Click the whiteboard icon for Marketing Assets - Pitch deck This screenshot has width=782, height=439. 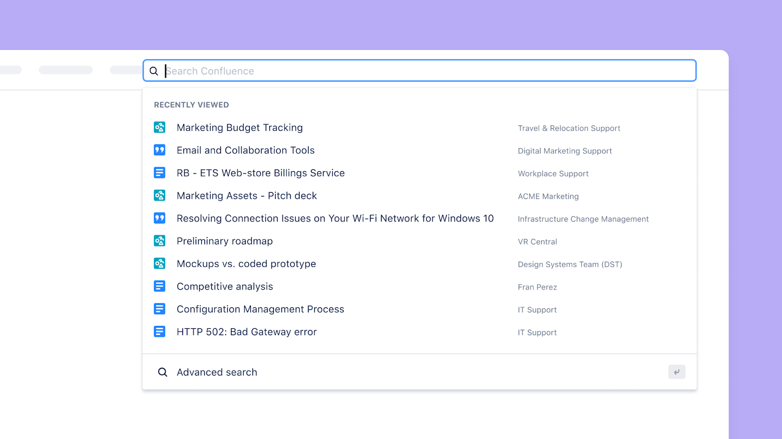(159, 195)
